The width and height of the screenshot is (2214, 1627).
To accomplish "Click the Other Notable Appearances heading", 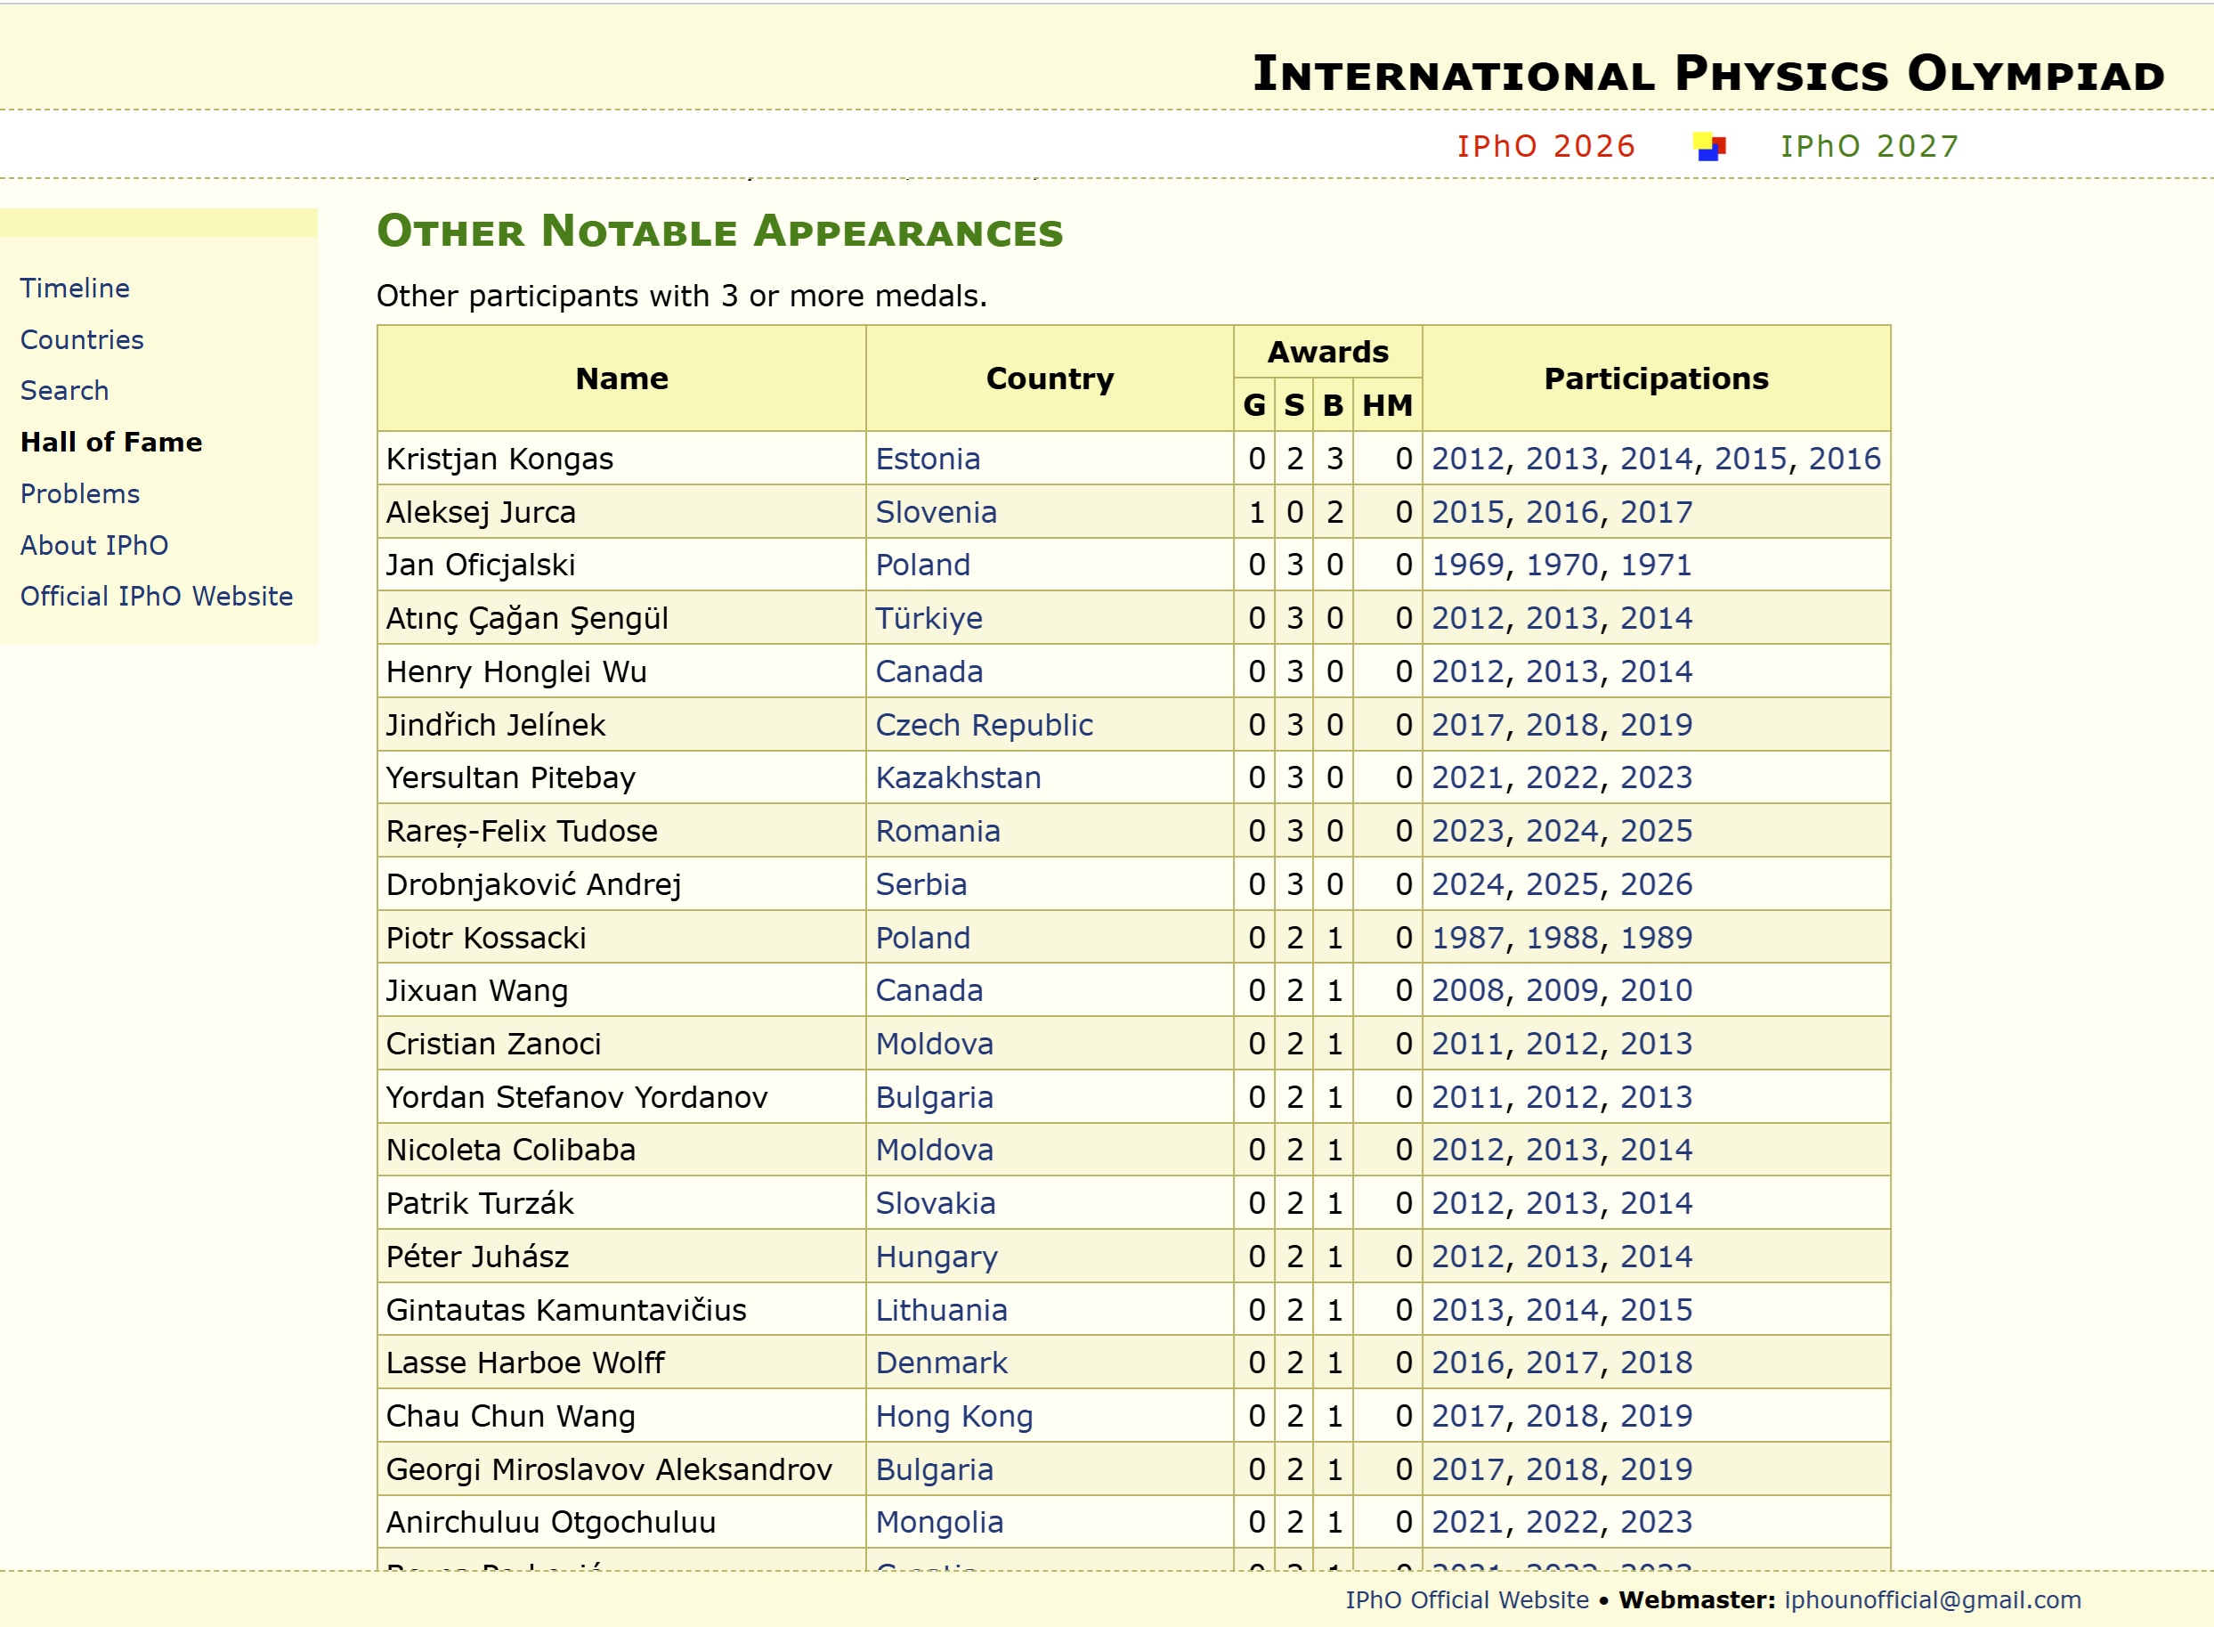I will point(719,232).
